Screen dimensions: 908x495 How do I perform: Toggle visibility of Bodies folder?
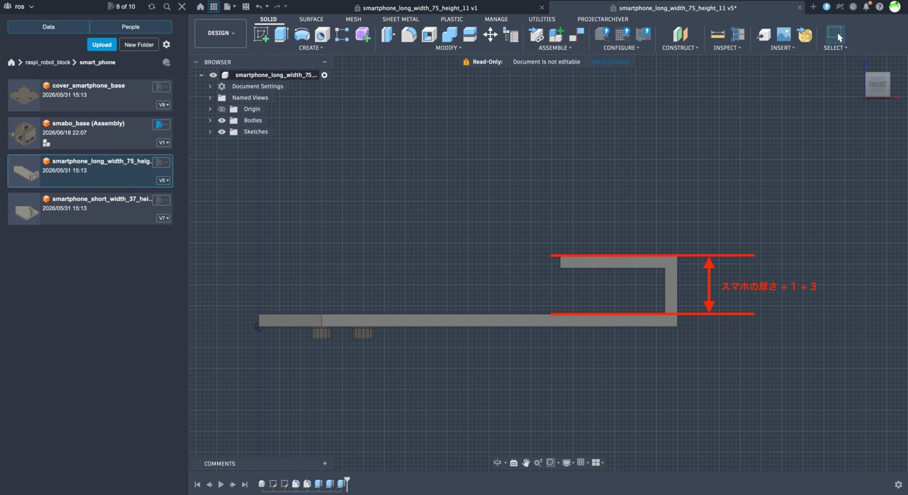222,121
